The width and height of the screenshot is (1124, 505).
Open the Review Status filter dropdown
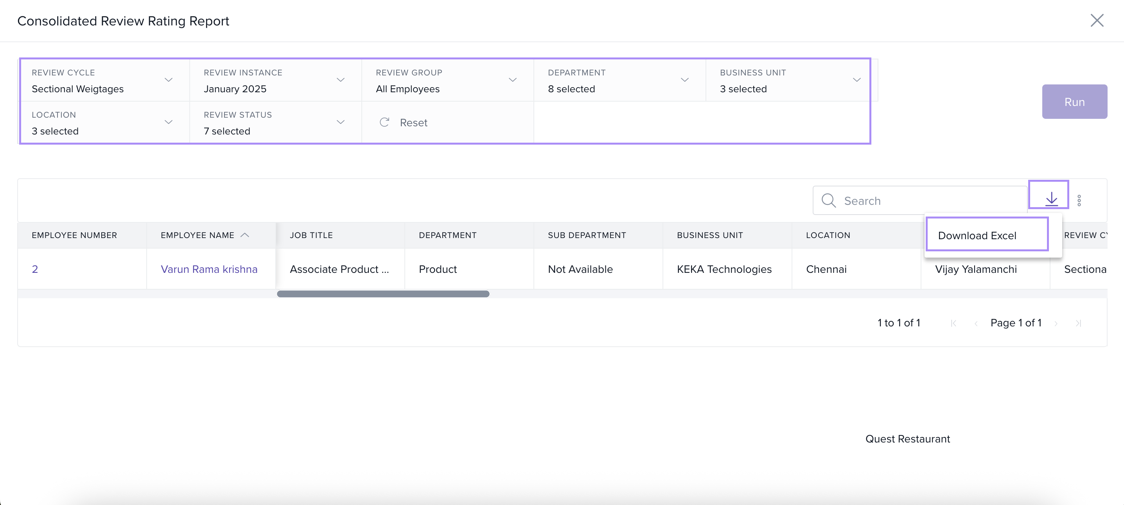click(x=340, y=122)
